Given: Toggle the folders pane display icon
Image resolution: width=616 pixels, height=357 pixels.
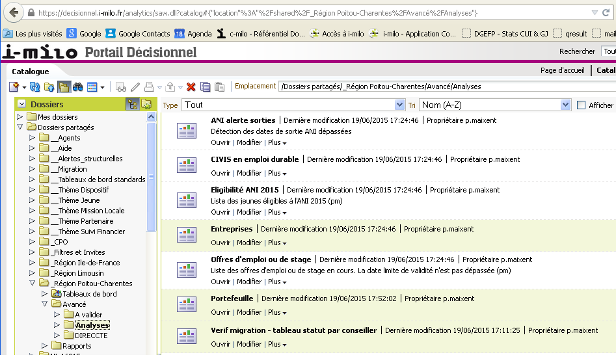Looking at the screenshot, I should point(64,86).
